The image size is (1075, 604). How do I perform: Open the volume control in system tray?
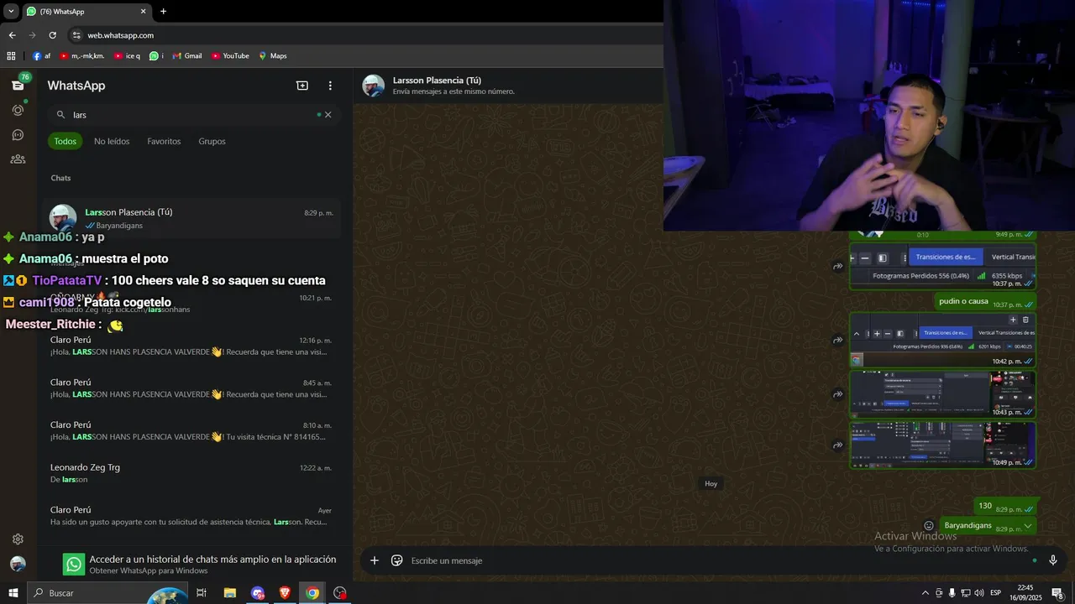coord(979,593)
